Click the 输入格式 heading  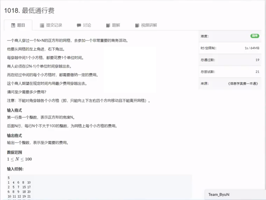tap(14, 110)
